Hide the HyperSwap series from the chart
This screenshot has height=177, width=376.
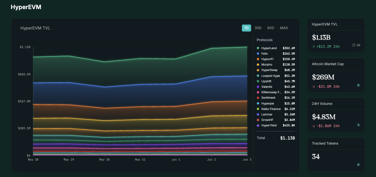tap(269, 70)
